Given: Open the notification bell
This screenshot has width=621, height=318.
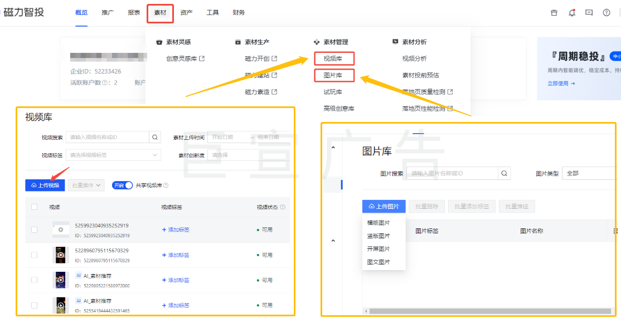Looking at the screenshot, I should 571,13.
